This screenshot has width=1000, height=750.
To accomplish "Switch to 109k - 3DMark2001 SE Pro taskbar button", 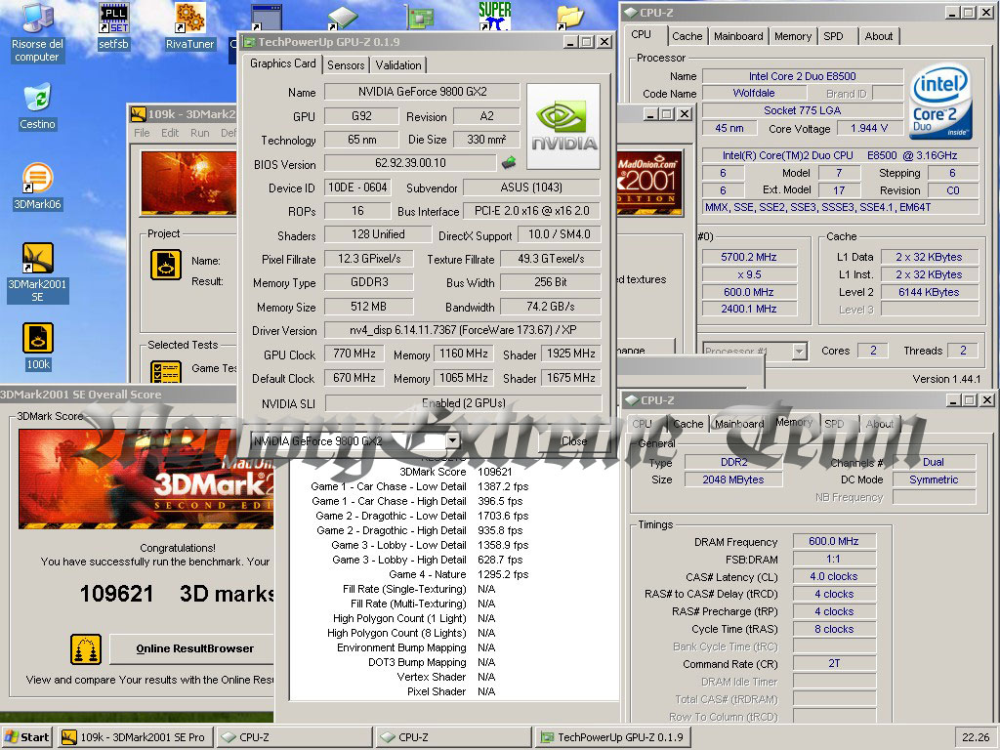I will tap(134, 737).
